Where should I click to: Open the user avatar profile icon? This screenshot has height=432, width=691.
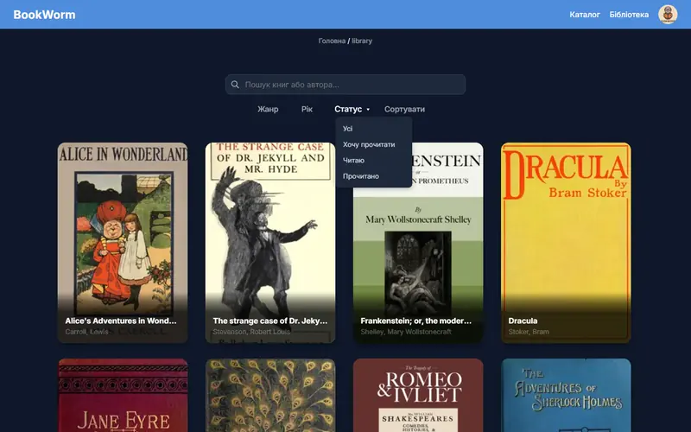pos(668,15)
